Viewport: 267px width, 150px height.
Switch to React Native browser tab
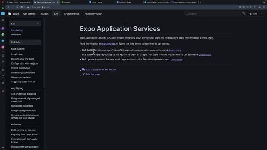[x=19, y=2]
